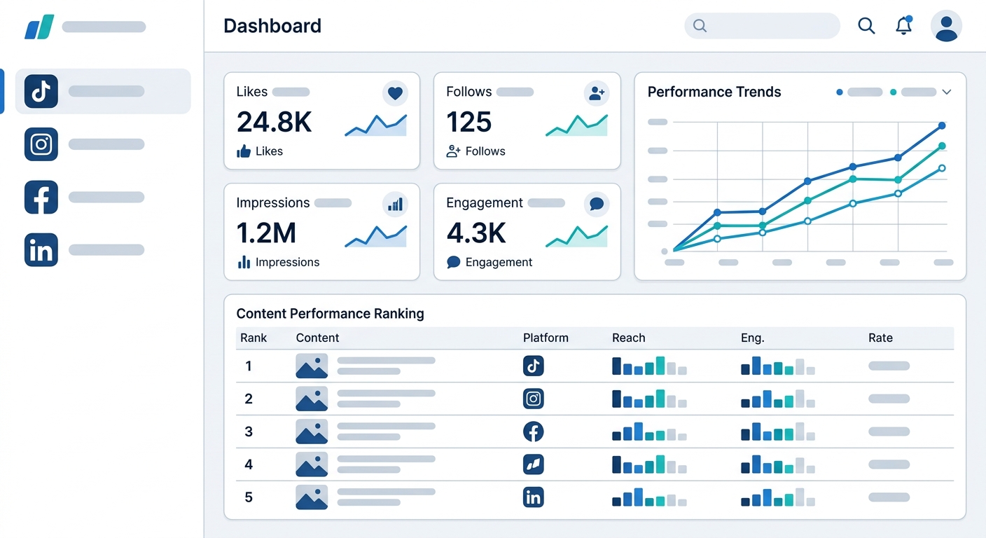This screenshot has height=538, width=986.
Task: Click the app logo in top-left corner
Action: (x=39, y=27)
